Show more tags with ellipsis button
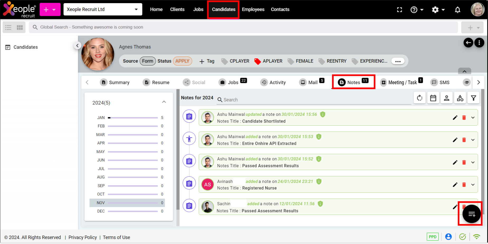This screenshot has width=488, height=244. [x=398, y=61]
